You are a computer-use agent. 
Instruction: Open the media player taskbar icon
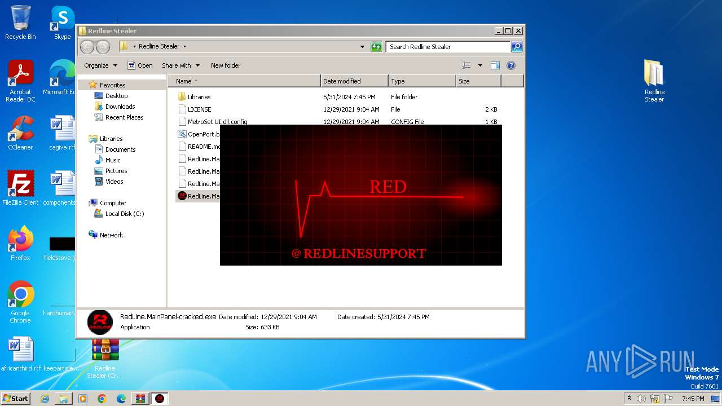[83, 399]
